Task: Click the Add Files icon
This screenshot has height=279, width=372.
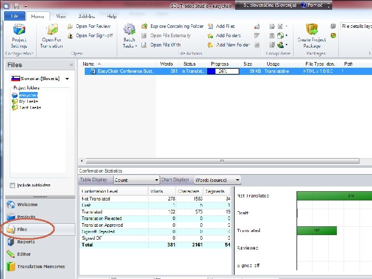Action: [x=210, y=26]
